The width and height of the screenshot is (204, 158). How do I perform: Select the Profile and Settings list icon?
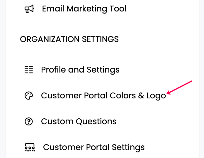[29, 70]
